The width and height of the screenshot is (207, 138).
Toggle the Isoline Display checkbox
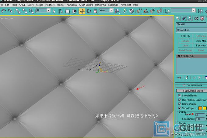180,104
